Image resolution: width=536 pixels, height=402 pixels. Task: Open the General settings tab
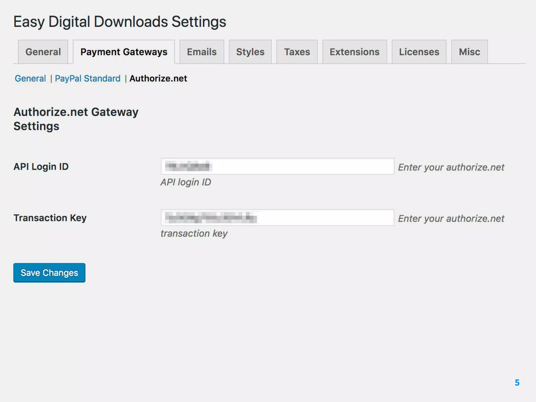point(43,52)
